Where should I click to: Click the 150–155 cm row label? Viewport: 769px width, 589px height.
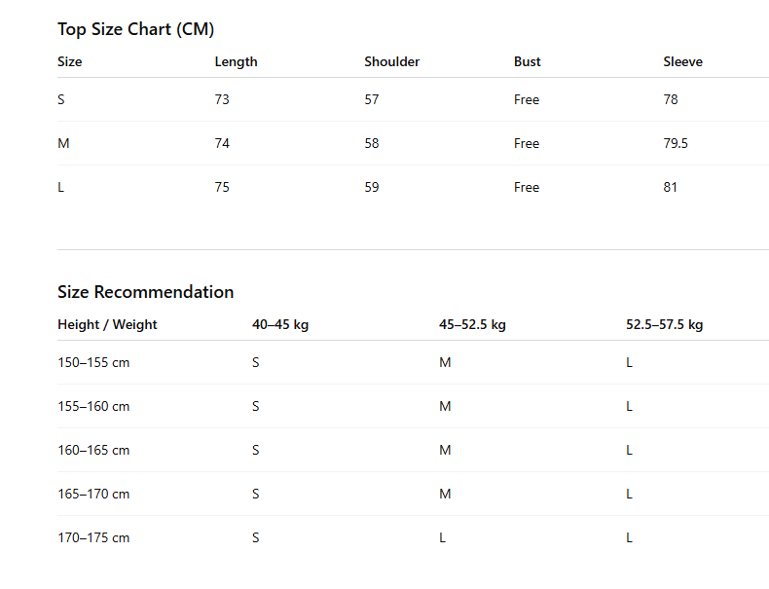(93, 362)
